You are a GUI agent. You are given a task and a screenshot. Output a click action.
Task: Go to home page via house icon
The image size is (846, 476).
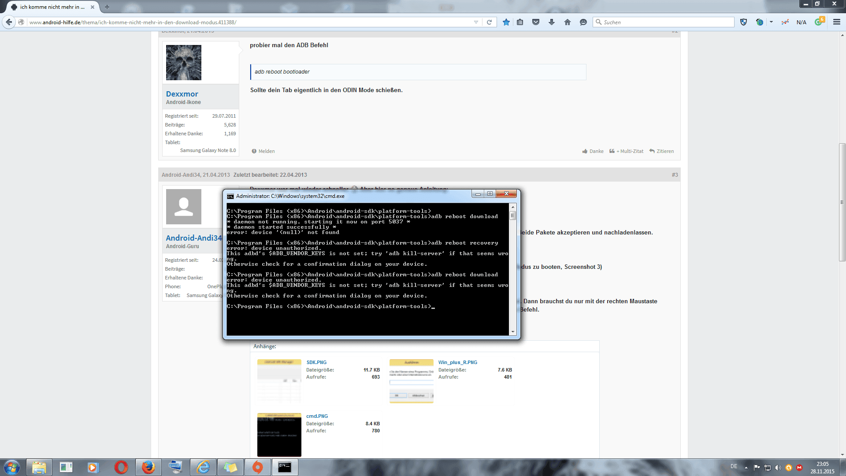pyautogui.click(x=568, y=22)
